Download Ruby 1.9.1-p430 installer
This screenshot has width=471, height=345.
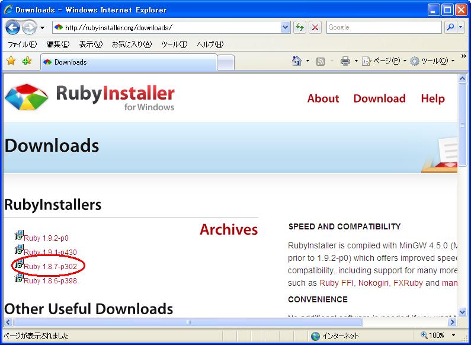pyautogui.click(x=50, y=252)
